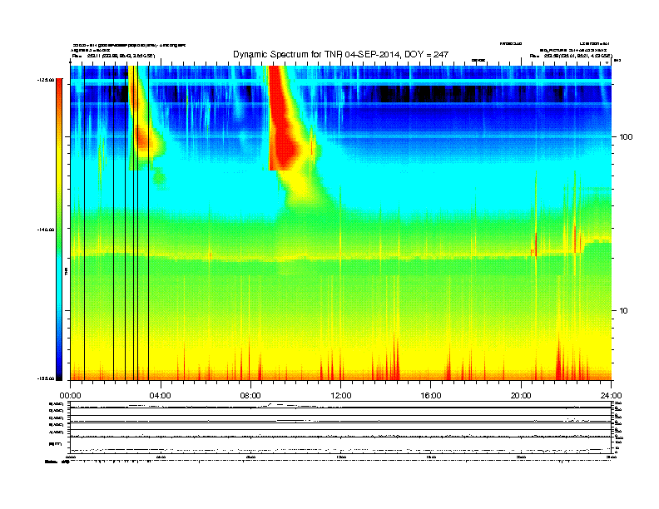Screen dimensions: 659x509
Task: Click the yellow horizontal plasma line near 12:00
Action: (341, 257)
